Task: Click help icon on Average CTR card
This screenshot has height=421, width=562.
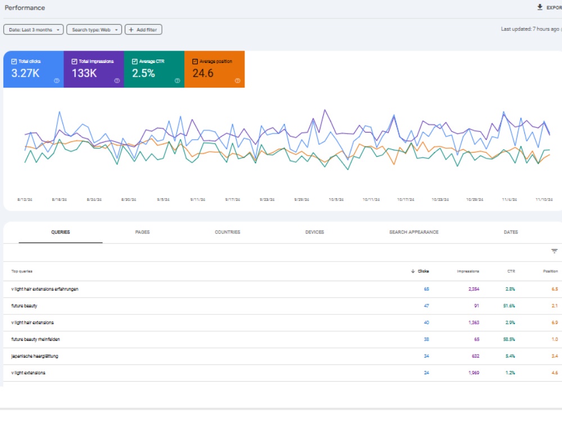Action: (177, 81)
